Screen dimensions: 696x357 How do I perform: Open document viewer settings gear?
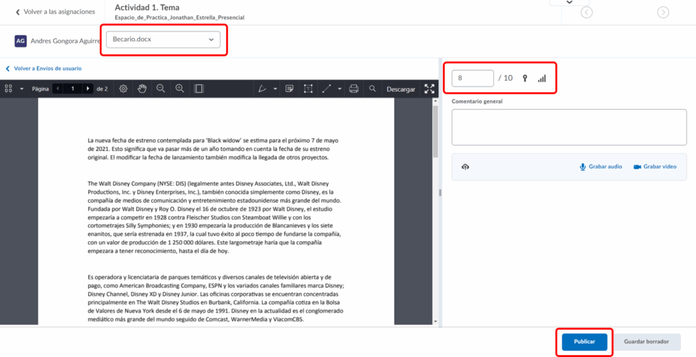click(123, 88)
